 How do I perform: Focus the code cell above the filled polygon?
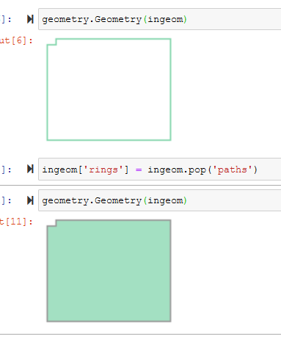click(x=160, y=200)
